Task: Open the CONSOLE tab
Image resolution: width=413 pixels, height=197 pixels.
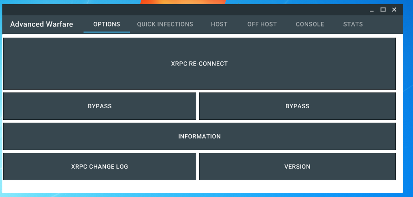Action: 310,24
